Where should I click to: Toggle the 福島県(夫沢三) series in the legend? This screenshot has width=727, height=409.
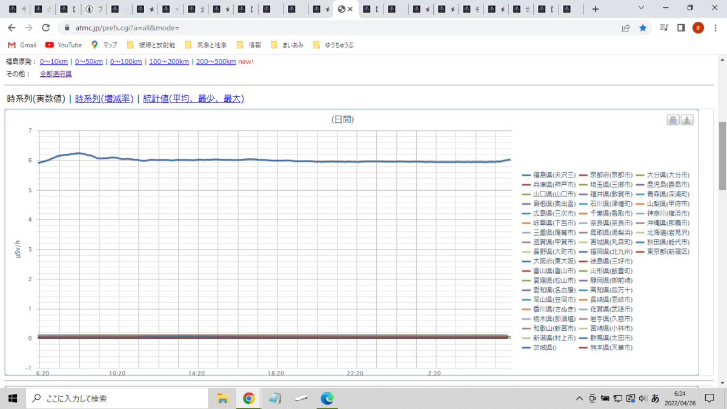[x=548, y=175]
